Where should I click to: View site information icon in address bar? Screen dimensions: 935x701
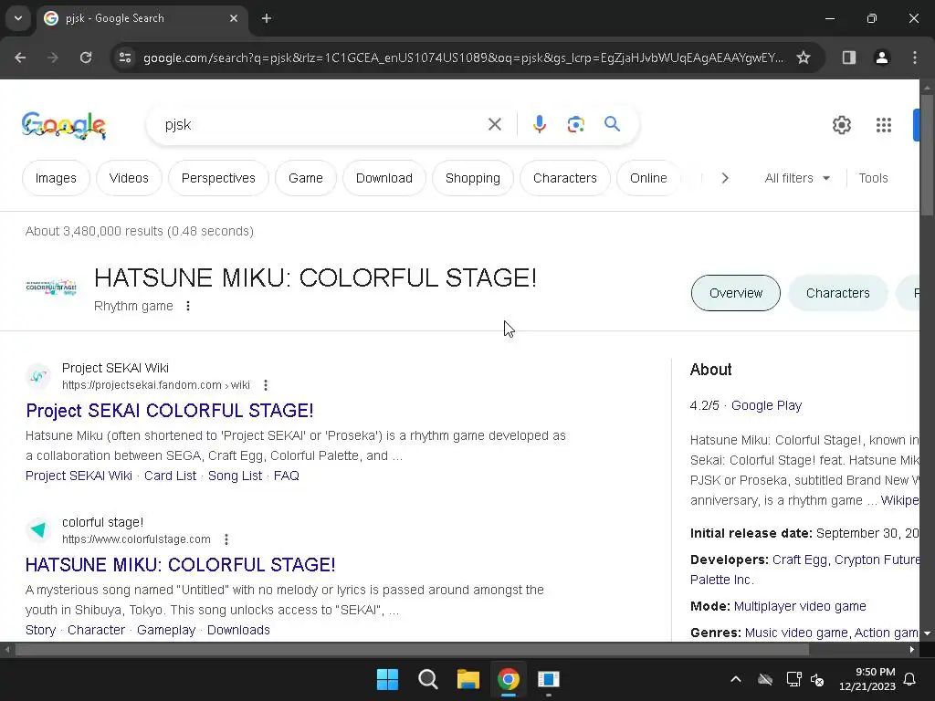click(125, 58)
